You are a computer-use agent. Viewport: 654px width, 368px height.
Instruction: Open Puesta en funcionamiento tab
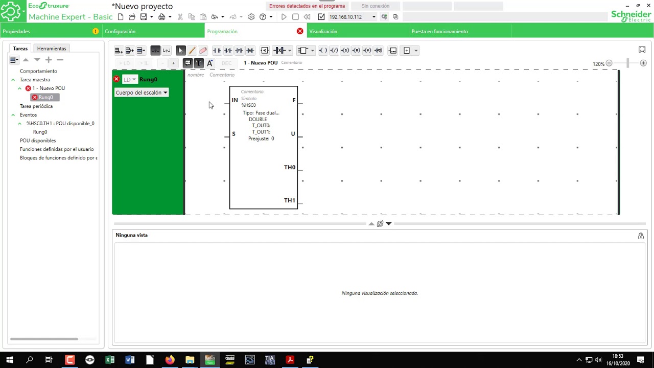(460, 31)
